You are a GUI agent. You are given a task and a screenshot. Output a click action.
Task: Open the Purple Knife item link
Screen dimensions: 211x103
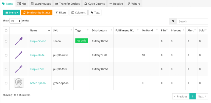[x=37, y=55]
